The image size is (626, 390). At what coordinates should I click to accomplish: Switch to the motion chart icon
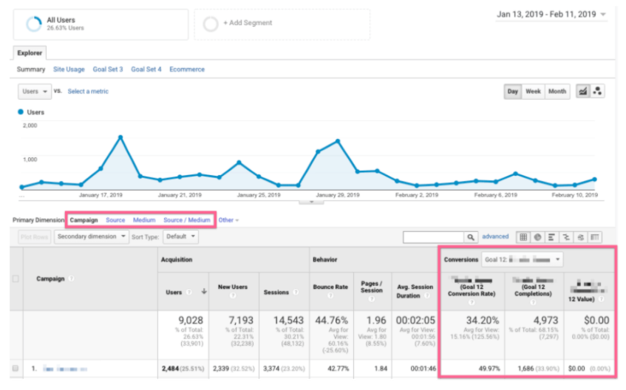point(597,92)
